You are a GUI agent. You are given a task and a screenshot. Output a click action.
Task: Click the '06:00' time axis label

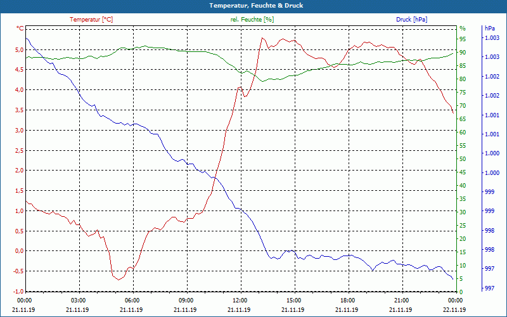[x=132, y=300]
